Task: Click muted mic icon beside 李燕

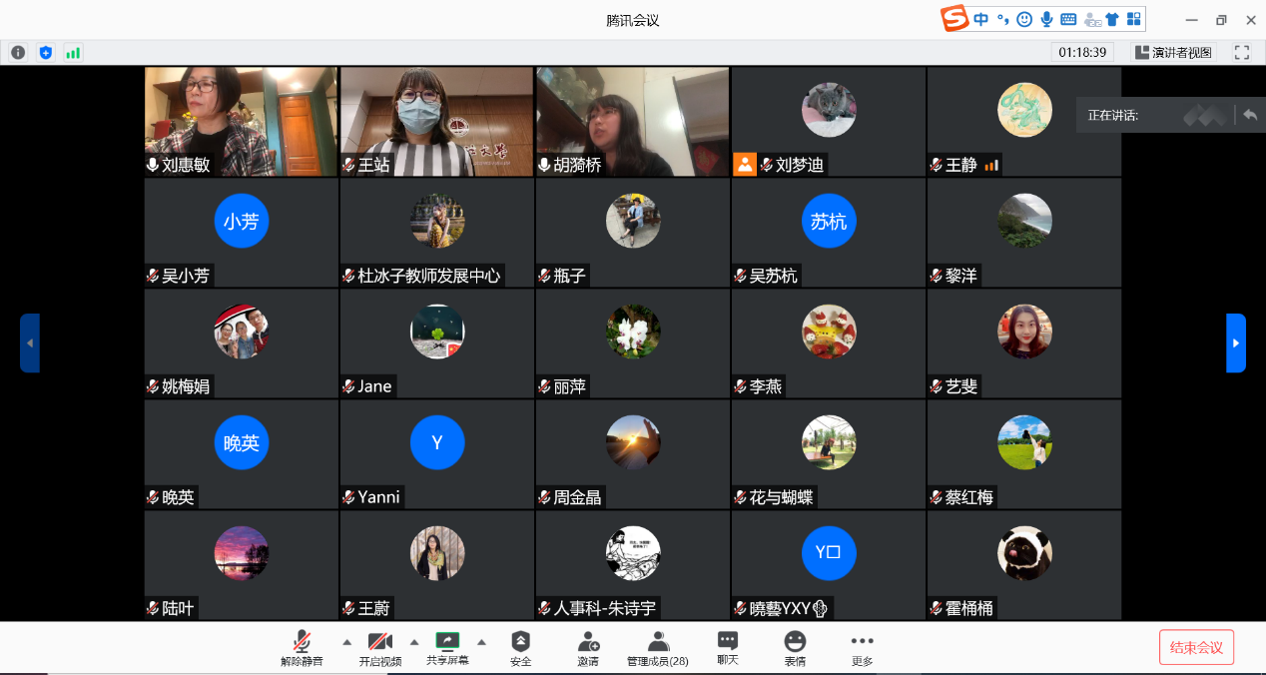Action: tap(740, 386)
